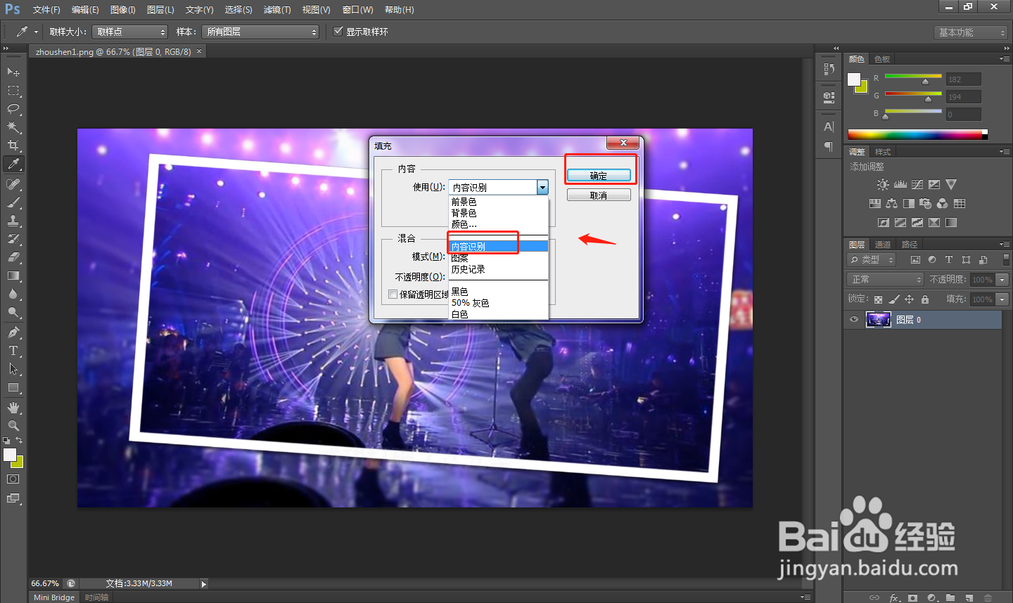Open the Character panel icon
Viewport: 1013px width, 603px height.
pyautogui.click(x=829, y=127)
